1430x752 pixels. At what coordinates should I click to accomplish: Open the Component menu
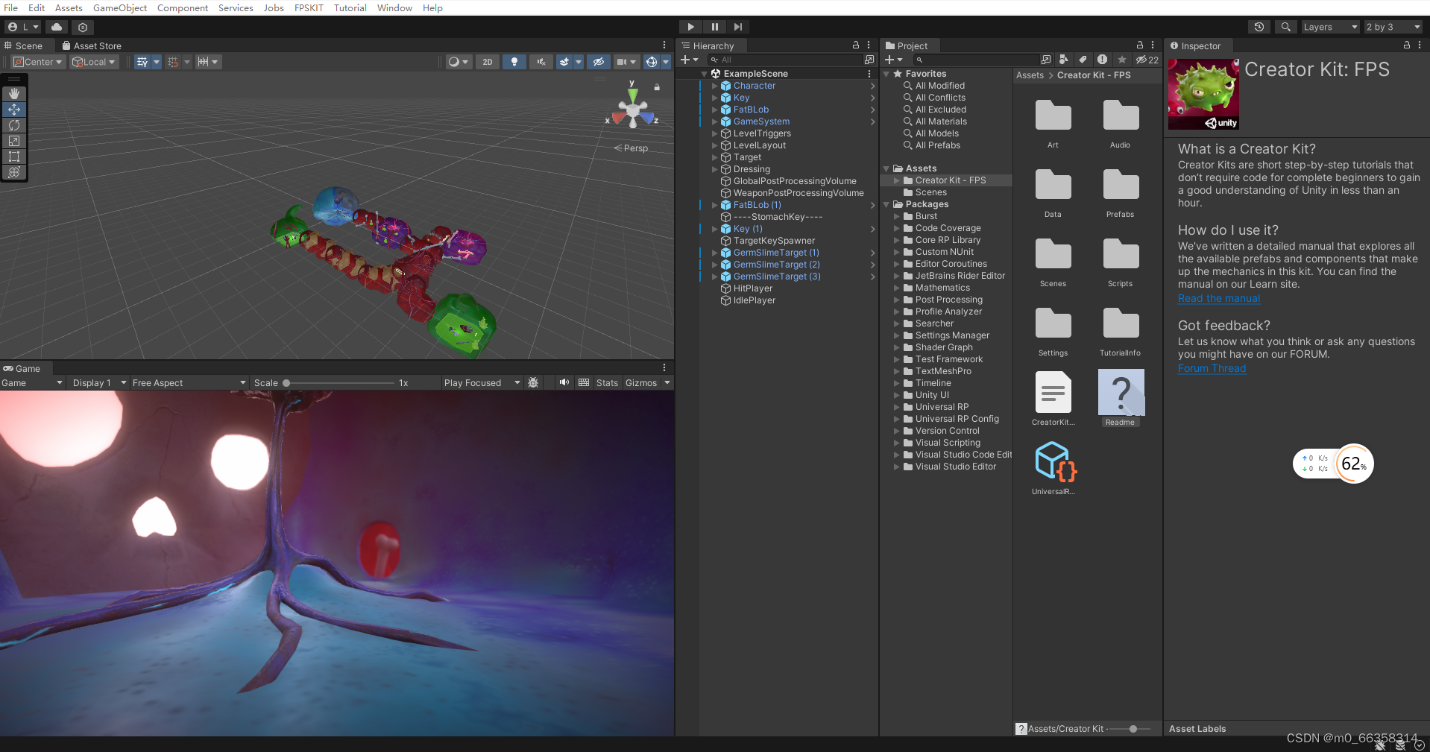[x=183, y=7]
